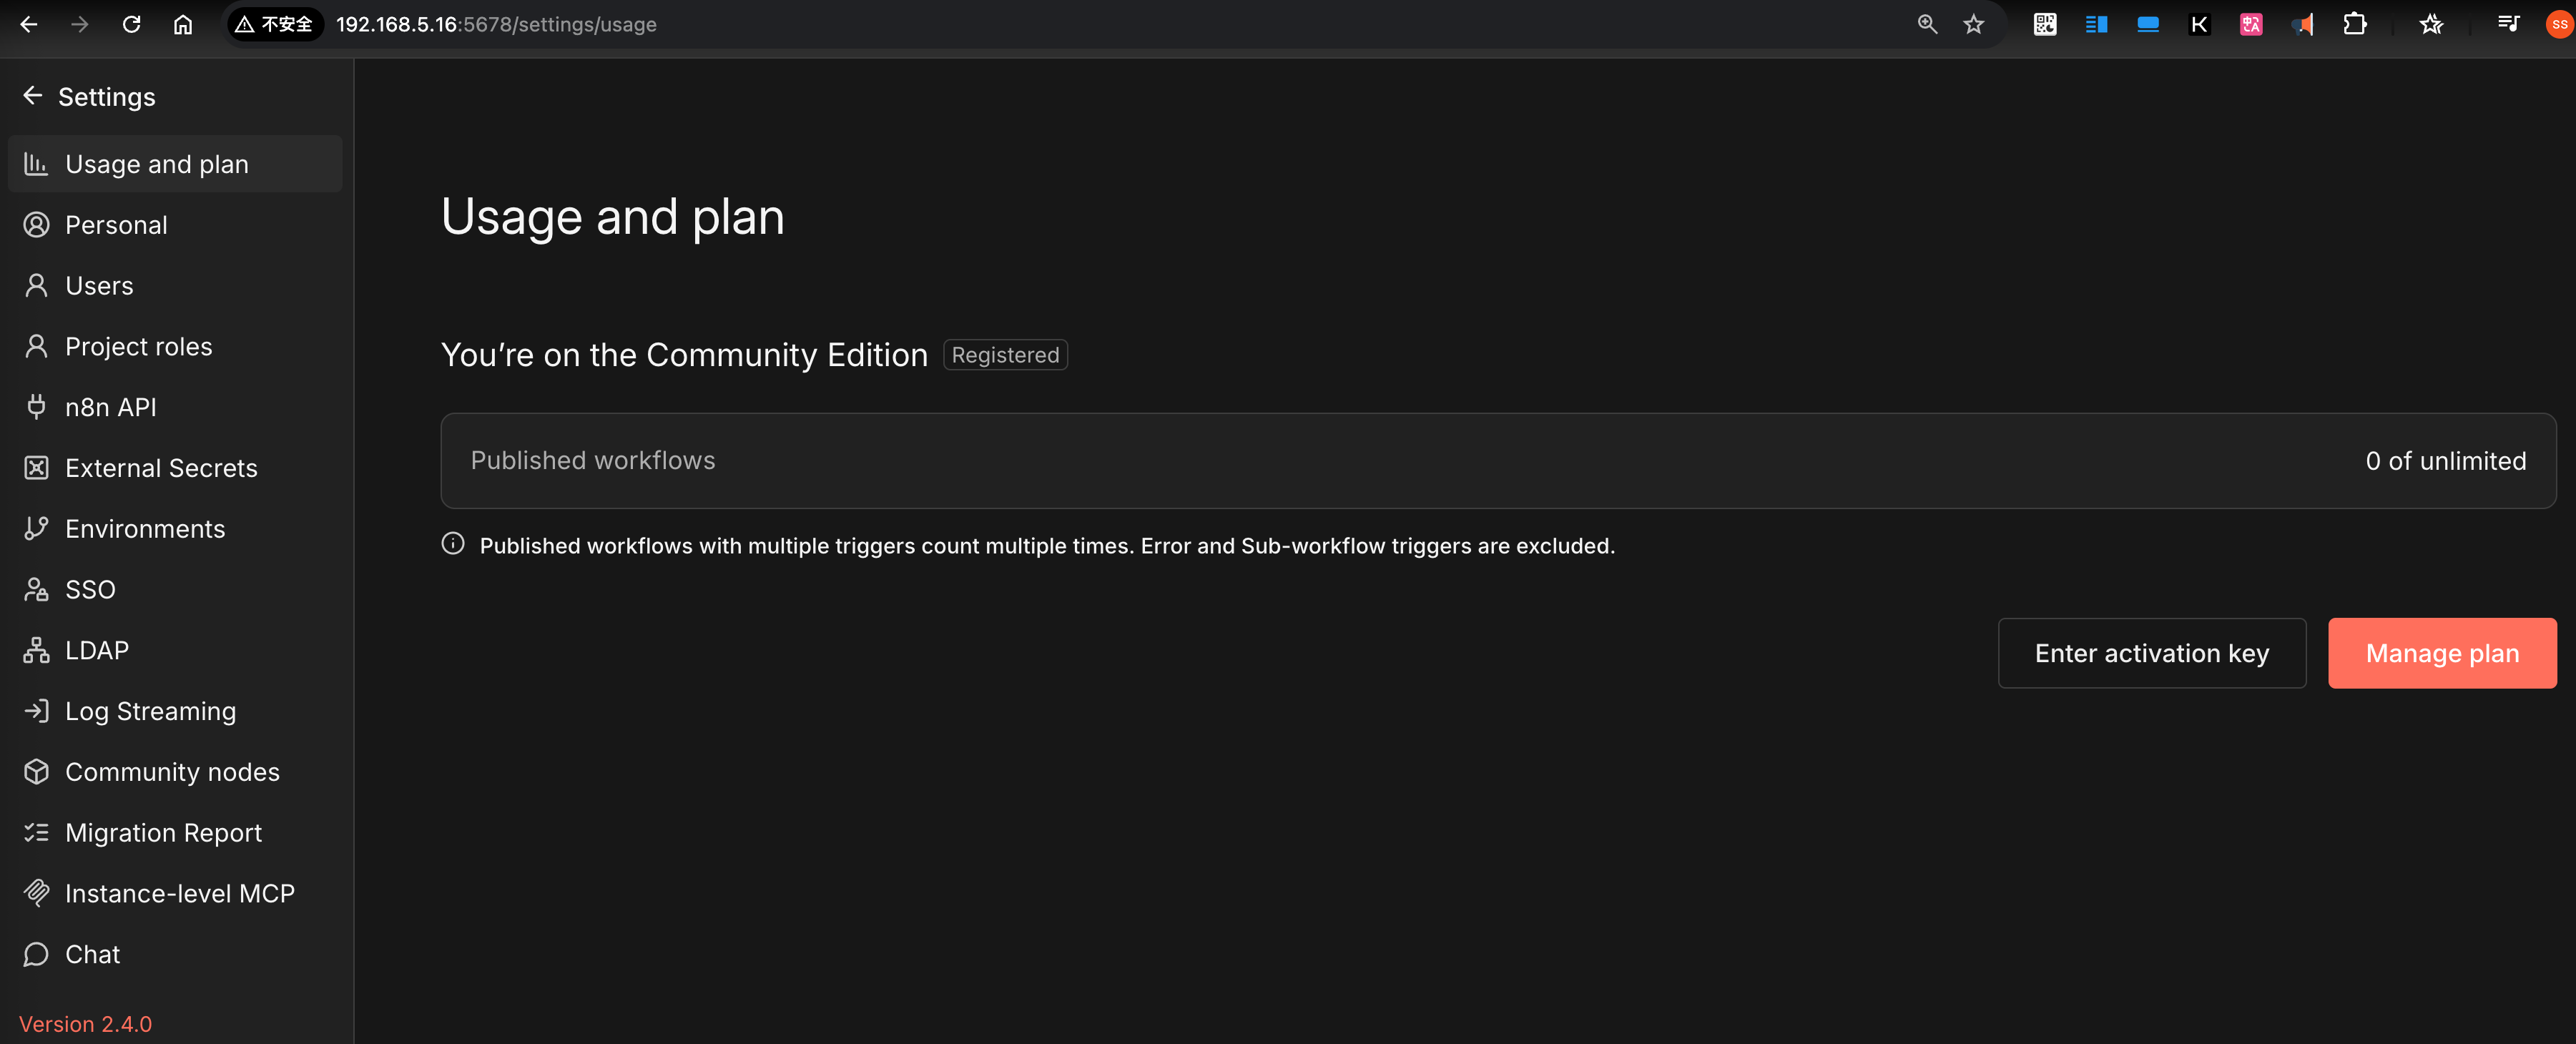This screenshot has height=1044, width=2576.
Task: Open Log Streaming settings
Action: tap(150, 711)
